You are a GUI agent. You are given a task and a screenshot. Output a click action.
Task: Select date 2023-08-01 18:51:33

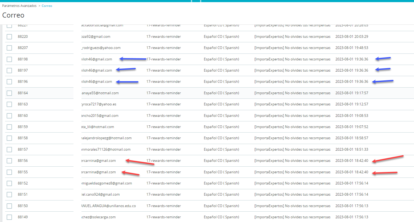coord(352,149)
